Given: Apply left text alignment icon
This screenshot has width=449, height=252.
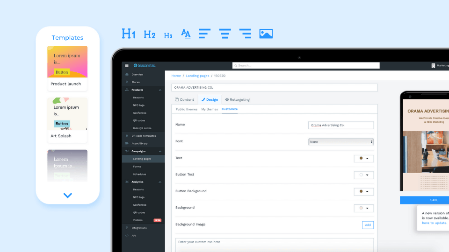Looking at the screenshot, I should click(x=204, y=34).
